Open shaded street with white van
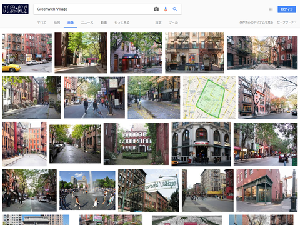This screenshot has height=225, width=300. (29, 191)
